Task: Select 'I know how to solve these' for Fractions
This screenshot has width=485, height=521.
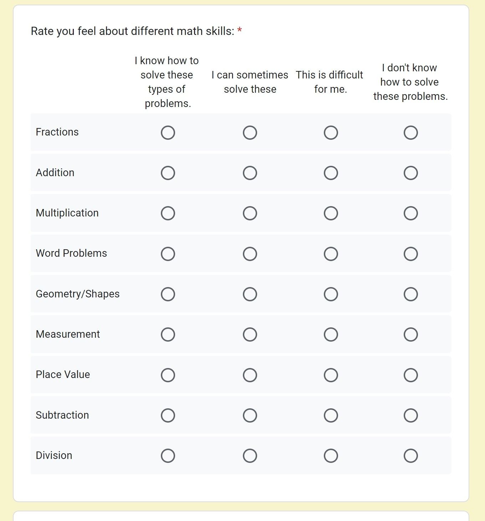Action: 168,132
